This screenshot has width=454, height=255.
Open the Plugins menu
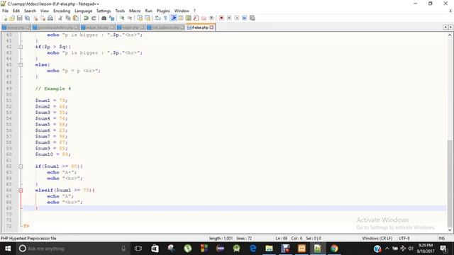163,11
